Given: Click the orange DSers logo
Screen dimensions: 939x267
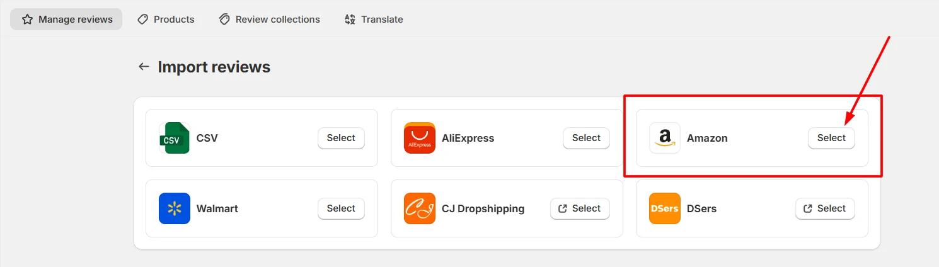Looking at the screenshot, I should pos(664,208).
